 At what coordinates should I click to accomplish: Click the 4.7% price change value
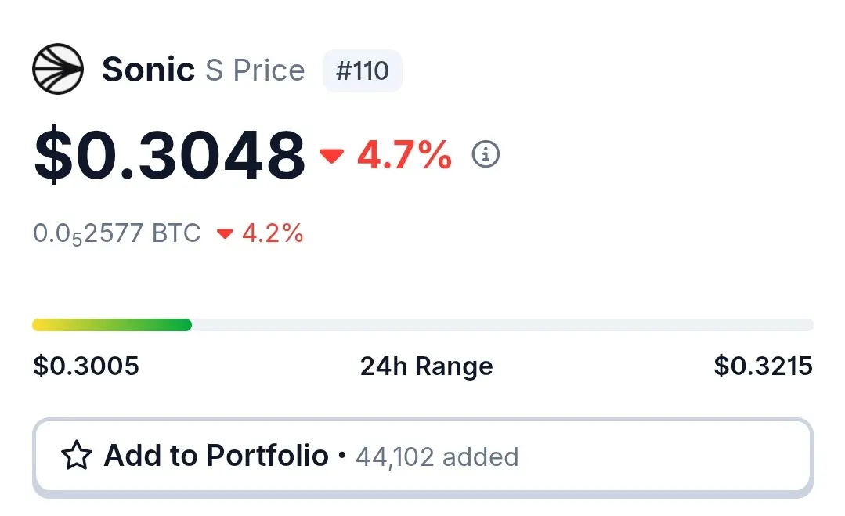coord(404,155)
